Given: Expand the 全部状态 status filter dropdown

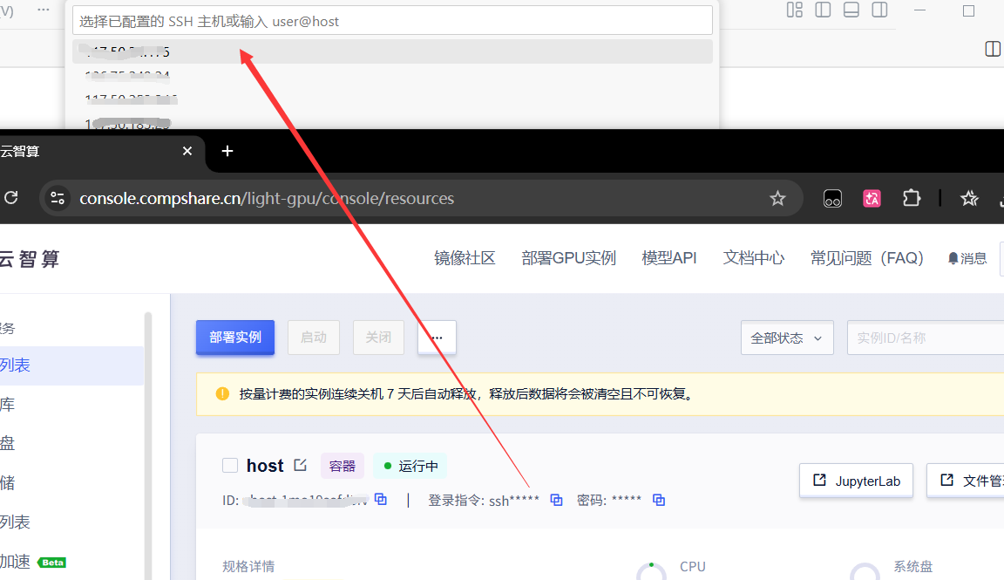Looking at the screenshot, I should (787, 338).
